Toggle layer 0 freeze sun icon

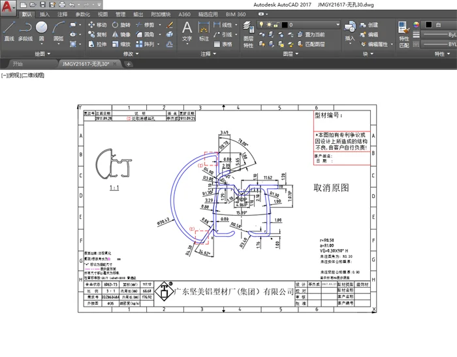click(x=268, y=25)
